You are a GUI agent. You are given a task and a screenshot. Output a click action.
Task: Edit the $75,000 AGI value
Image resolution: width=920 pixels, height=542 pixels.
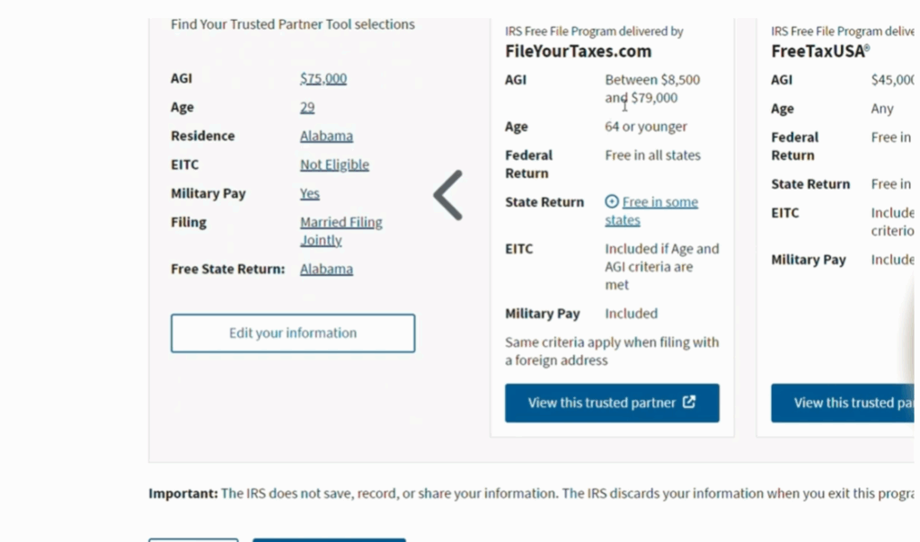click(x=323, y=78)
